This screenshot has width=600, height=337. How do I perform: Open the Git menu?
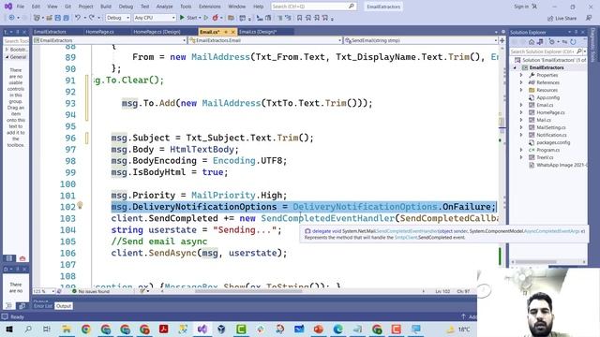click(x=67, y=7)
